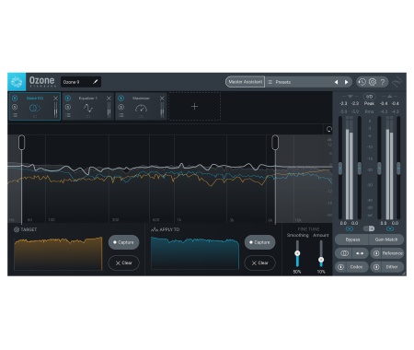
Task: Click the high frequency range handle
Action: coord(275,143)
